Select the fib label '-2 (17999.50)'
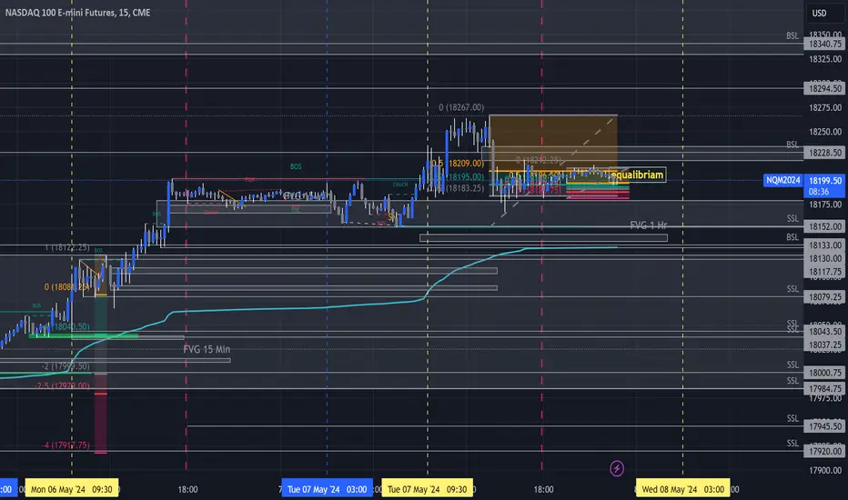848x500 pixels. 66,366
